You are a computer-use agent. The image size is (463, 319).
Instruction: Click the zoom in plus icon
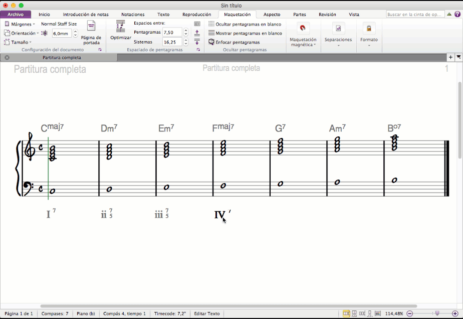(455, 313)
